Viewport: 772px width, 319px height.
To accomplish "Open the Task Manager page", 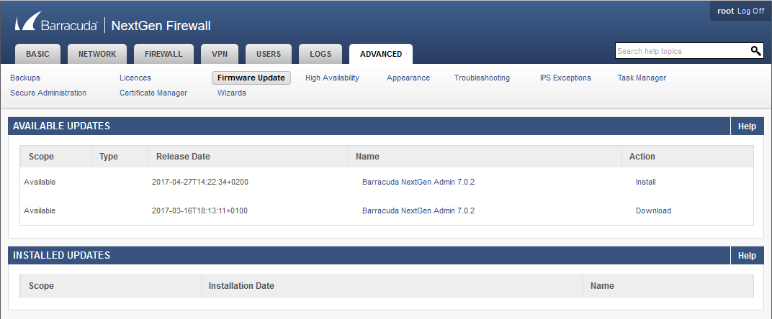I will (x=642, y=78).
